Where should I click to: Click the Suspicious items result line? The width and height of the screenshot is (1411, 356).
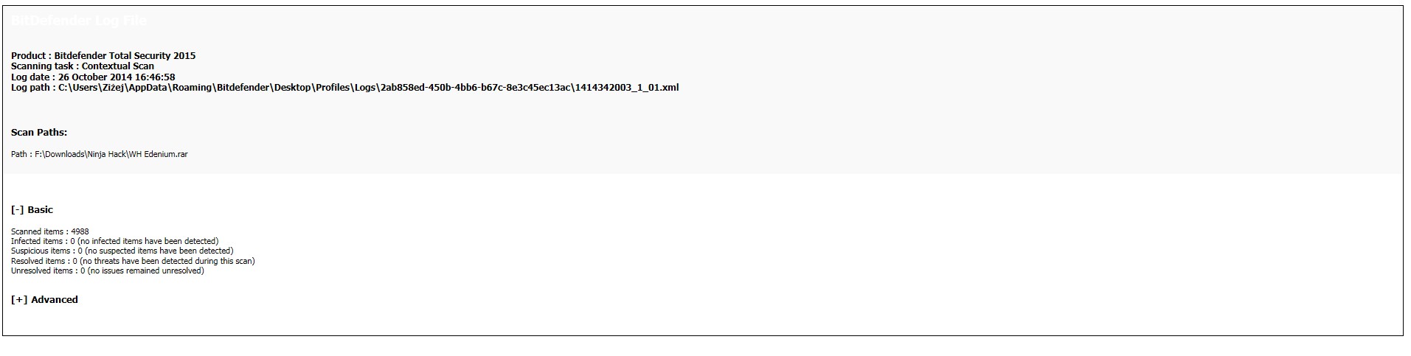point(122,251)
